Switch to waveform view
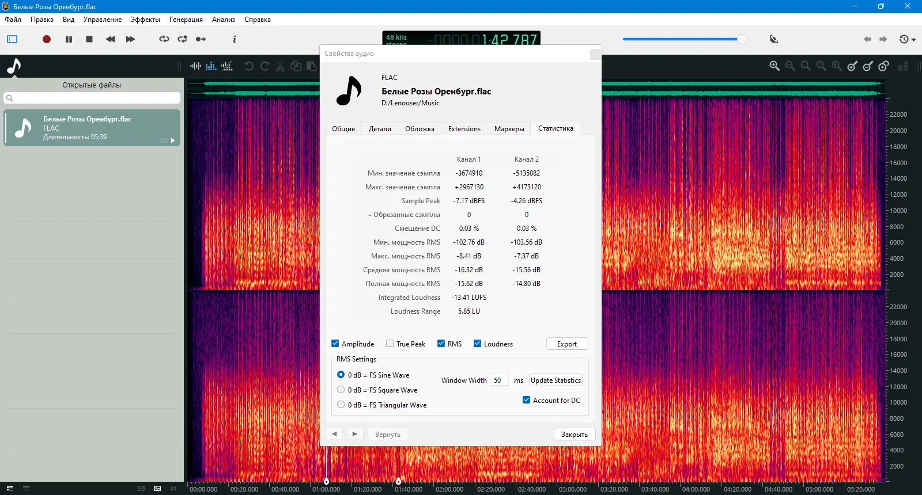 click(x=196, y=66)
